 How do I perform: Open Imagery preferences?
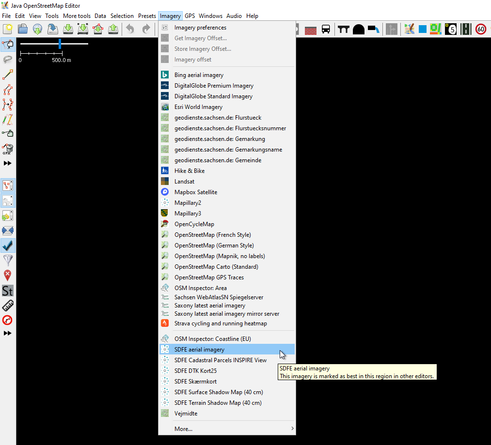coord(200,28)
